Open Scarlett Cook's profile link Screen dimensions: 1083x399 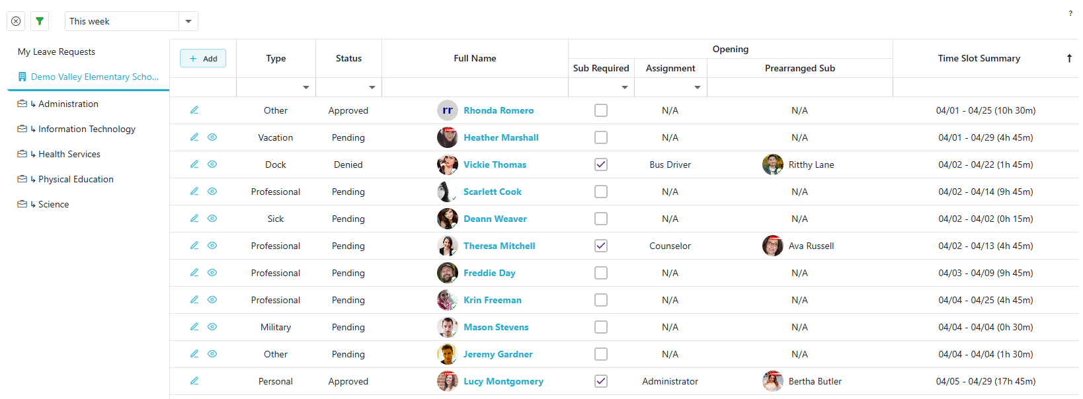tap(492, 192)
